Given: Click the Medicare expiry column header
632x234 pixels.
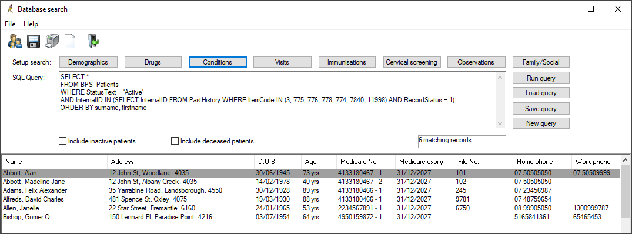Looking at the screenshot, I should pos(424,162).
